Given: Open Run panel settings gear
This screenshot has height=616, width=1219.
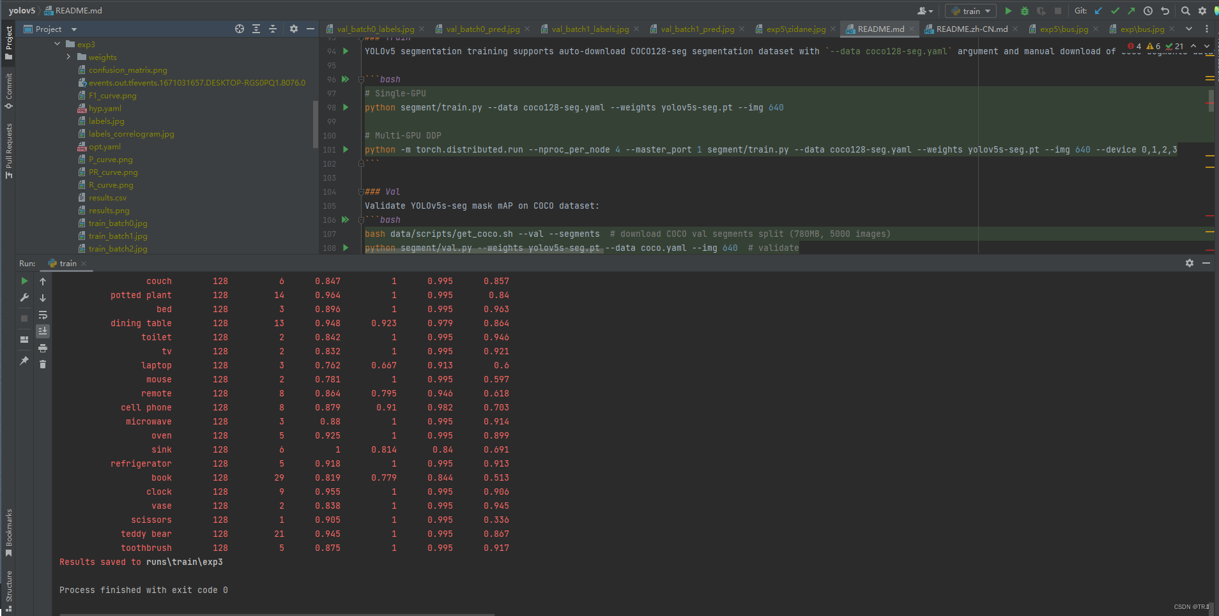Looking at the screenshot, I should (x=1190, y=263).
